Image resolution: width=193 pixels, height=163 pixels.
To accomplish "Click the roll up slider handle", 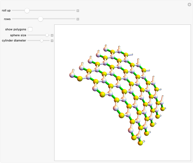I will tap(27, 10).
